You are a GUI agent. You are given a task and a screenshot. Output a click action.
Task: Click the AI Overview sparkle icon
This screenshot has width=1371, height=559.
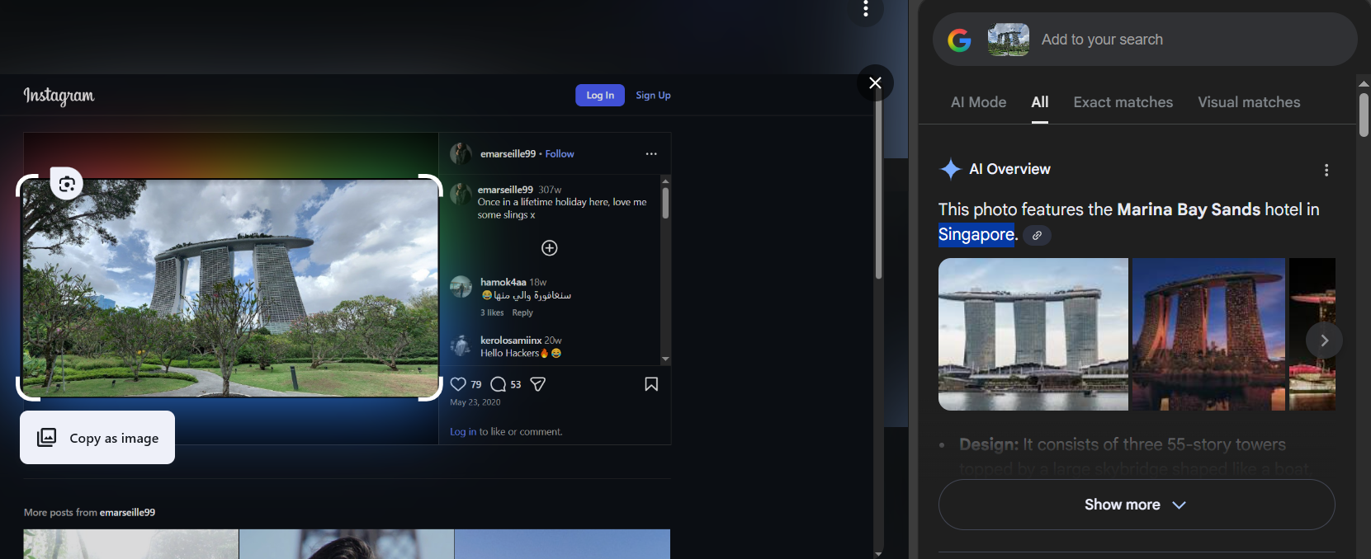coord(951,169)
